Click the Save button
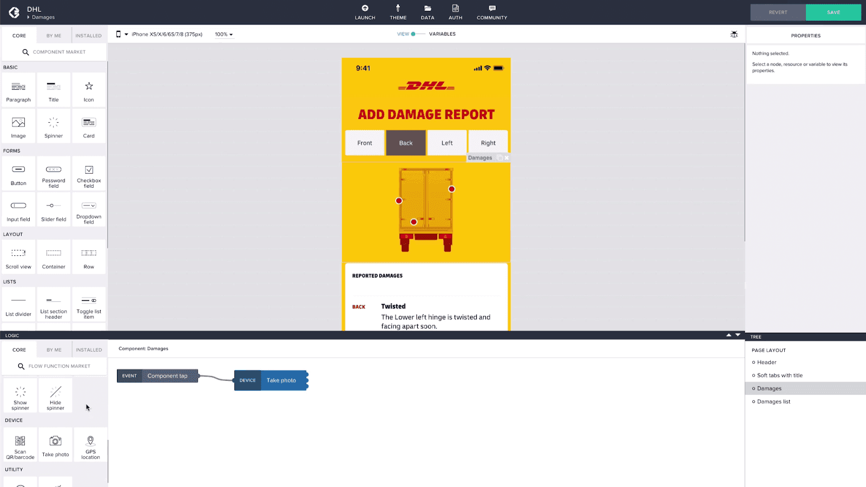Screen dimensions: 866x487 pyautogui.click(x=834, y=12)
